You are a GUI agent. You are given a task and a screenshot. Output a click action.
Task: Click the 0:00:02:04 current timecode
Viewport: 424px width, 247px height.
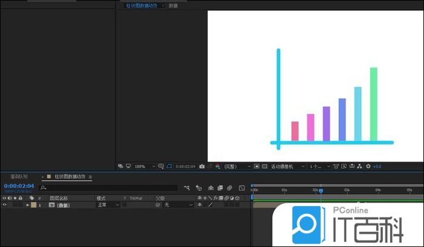[19, 186]
